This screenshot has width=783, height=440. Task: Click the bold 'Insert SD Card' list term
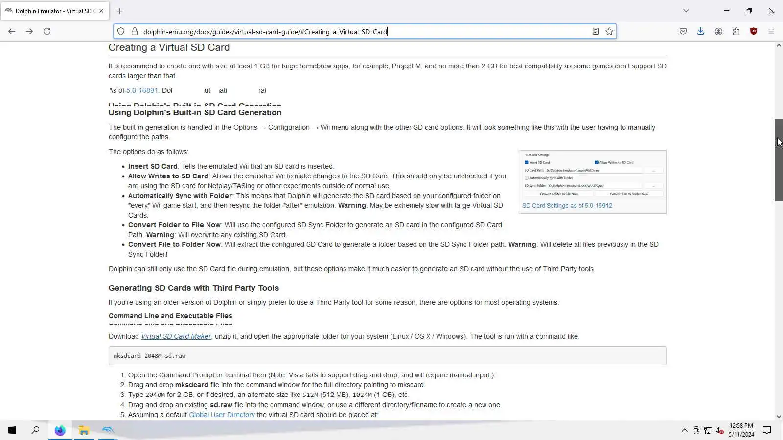[153, 166]
